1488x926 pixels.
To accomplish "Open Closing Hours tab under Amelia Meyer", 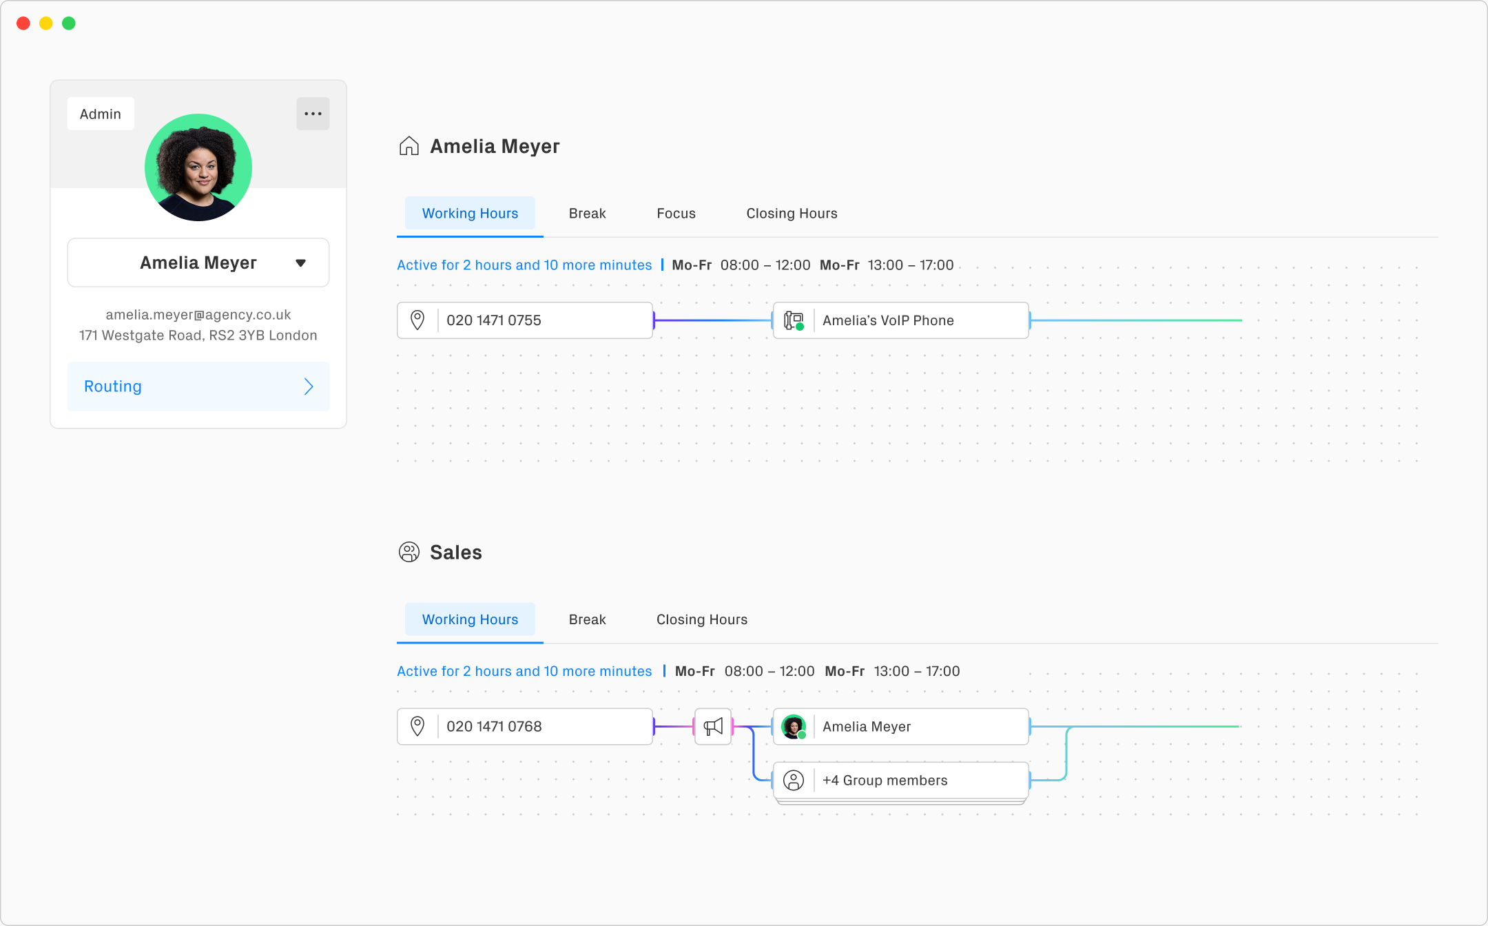I will 792,214.
